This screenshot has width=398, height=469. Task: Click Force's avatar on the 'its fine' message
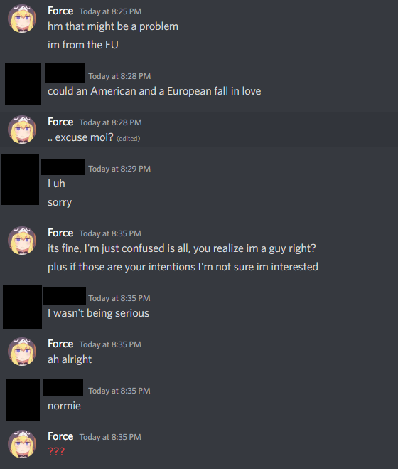coord(22,241)
